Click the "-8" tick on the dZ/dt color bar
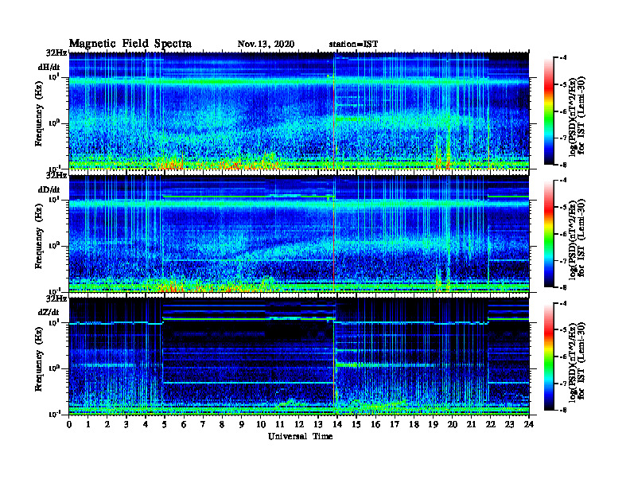This screenshot has height=487, width=630. point(563,410)
